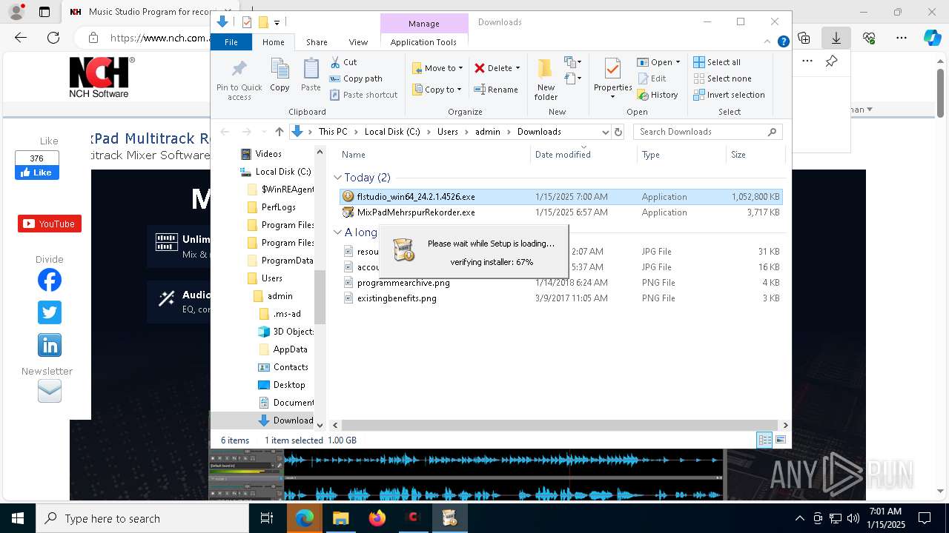
Task: Open Windows Start menu
Action: click(x=18, y=518)
